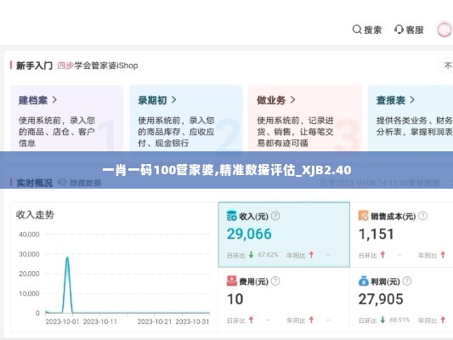Click red up arrow after 费用 年同比
The image size is (453, 340).
311,320
